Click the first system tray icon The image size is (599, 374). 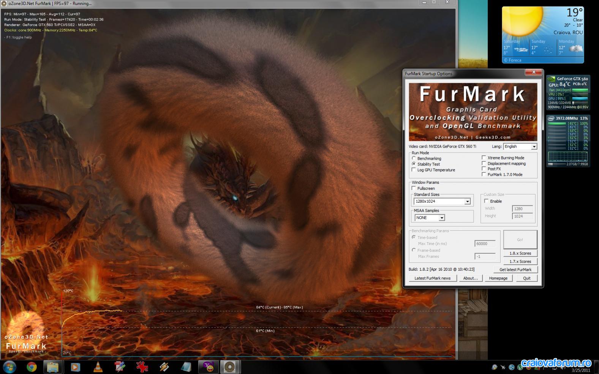coord(495,367)
